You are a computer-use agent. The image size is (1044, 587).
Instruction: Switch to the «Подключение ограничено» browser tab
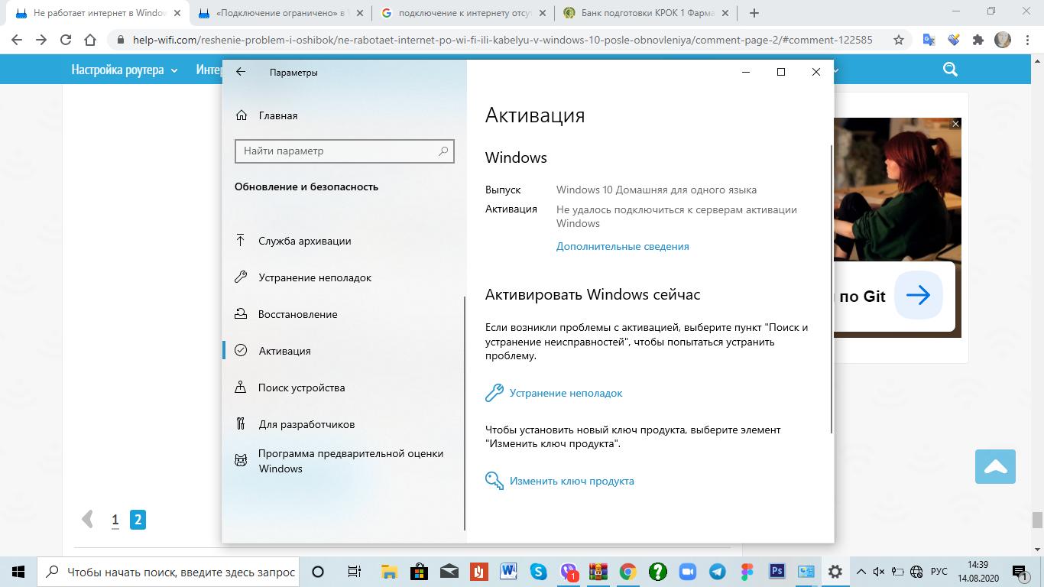click(x=280, y=13)
